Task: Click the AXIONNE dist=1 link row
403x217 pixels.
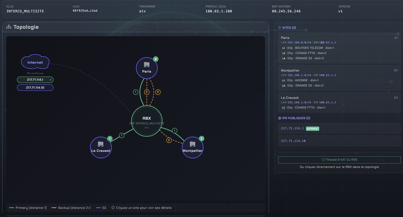Action: coord(300,80)
